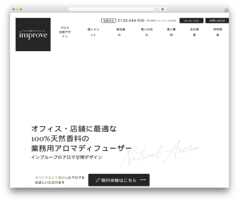Click the 業務用アロマディフューザー heading line

tap(81, 149)
